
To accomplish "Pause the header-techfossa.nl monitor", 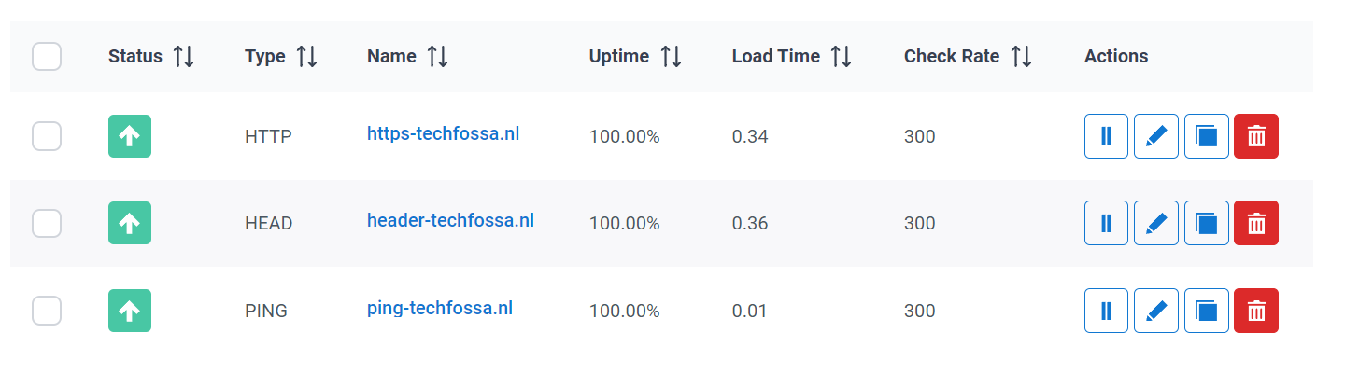I will pos(1106,223).
